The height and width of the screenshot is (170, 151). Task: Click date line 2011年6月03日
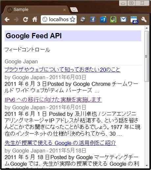tap(68, 77)
